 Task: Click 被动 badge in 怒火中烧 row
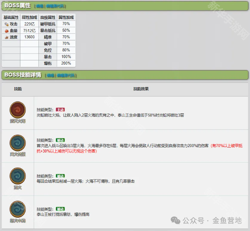(x=60, y=209)
